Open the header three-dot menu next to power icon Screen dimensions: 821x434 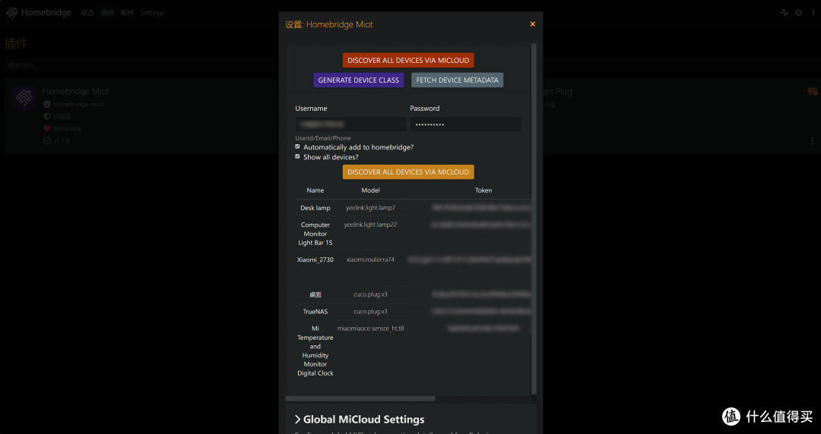(812, 13)
